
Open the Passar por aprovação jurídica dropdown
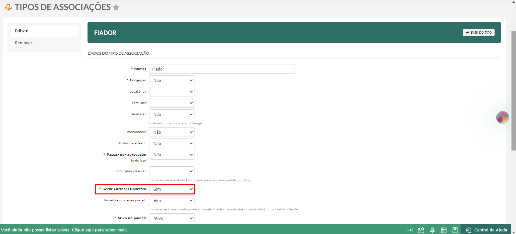pyautogui.click(x=171, y=155)
